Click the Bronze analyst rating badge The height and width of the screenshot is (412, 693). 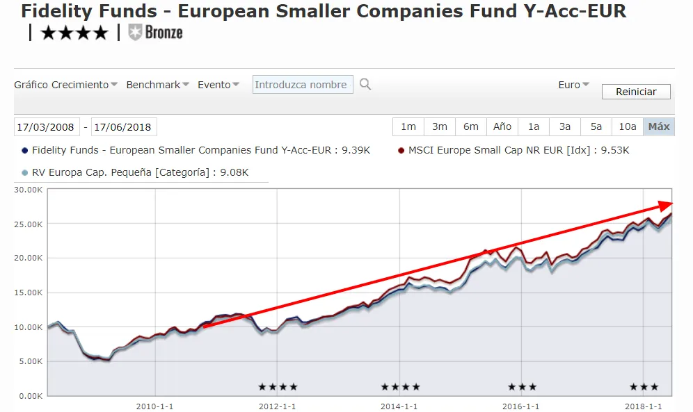tap(156, 32)
